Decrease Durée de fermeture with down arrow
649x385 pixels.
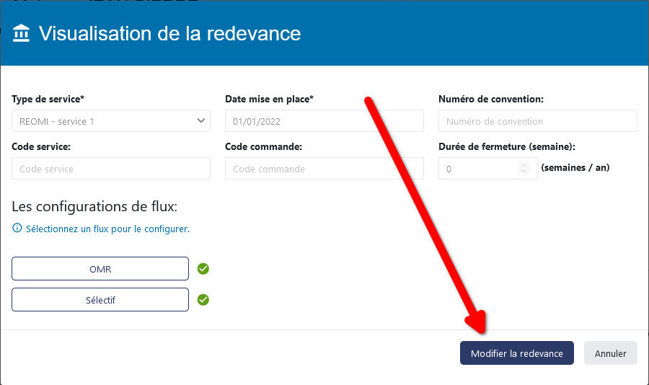pyautogui.click(x=524, y=172)
